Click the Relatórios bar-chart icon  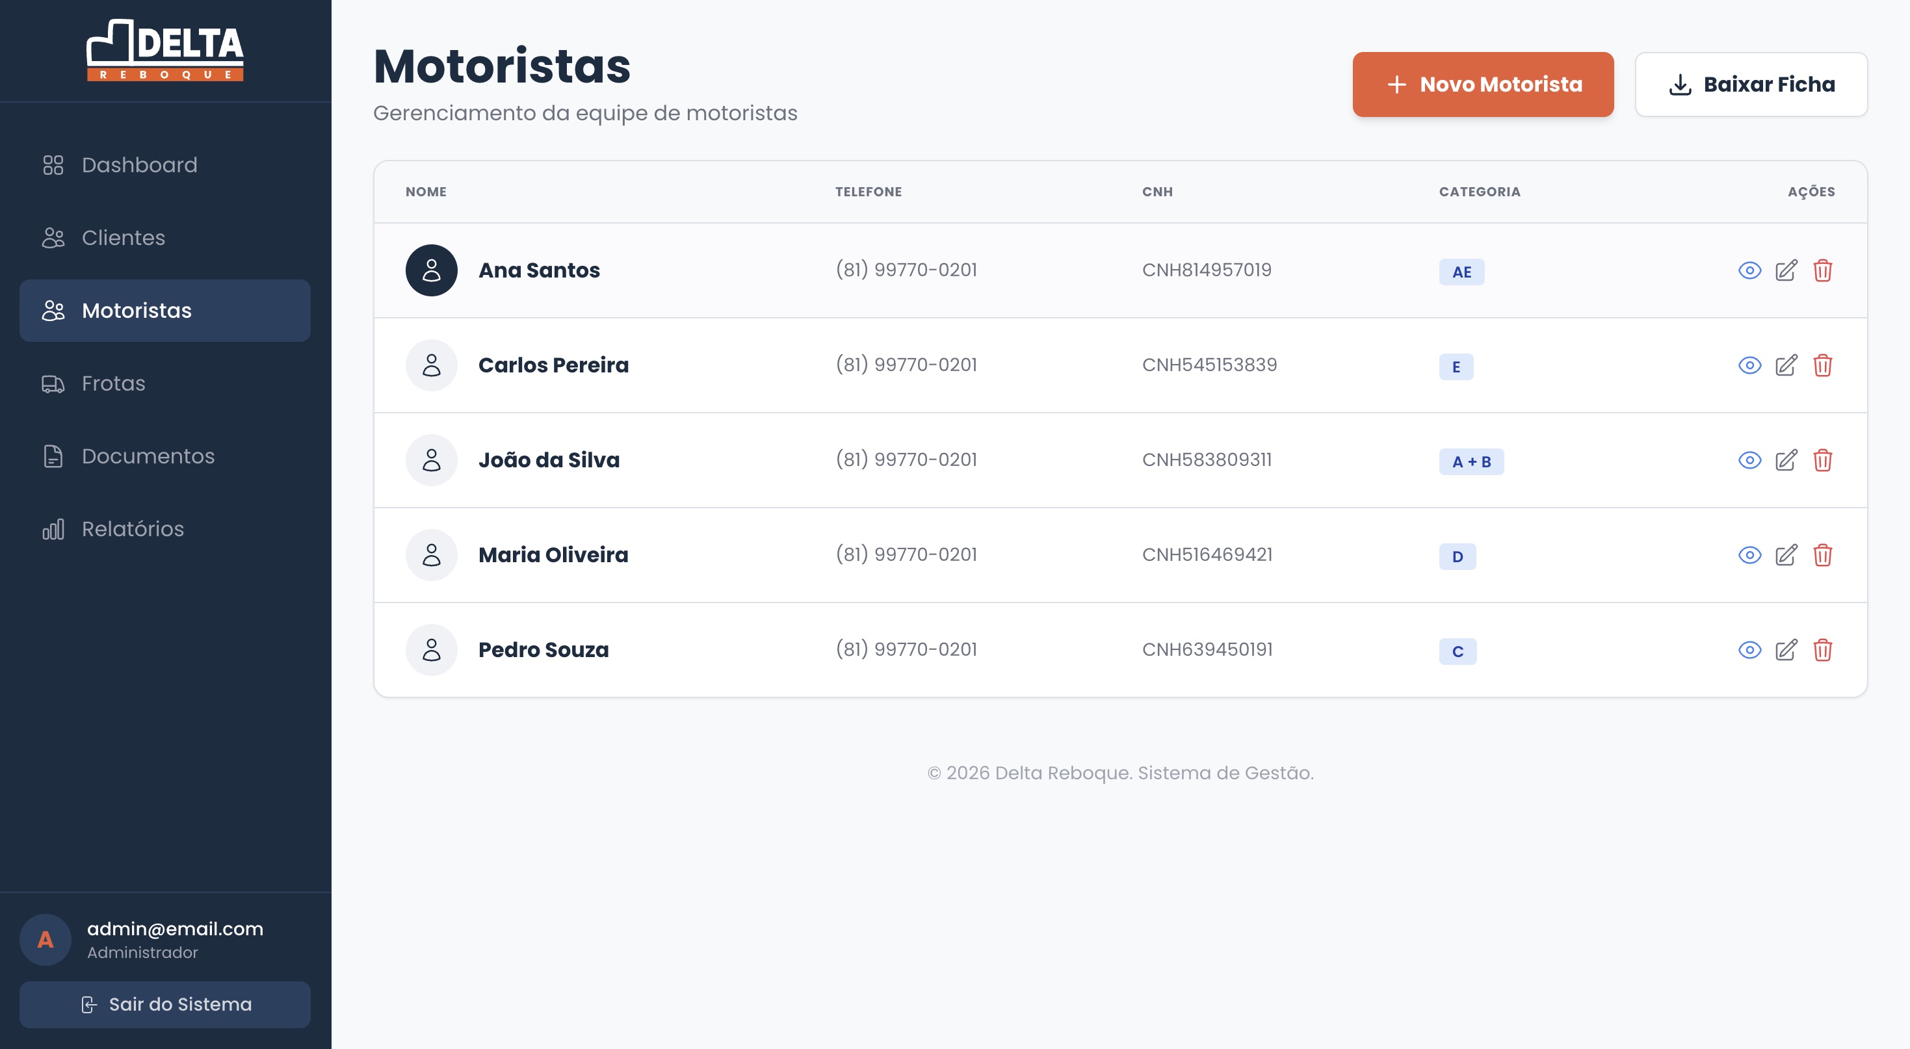(x=53, y=528)
